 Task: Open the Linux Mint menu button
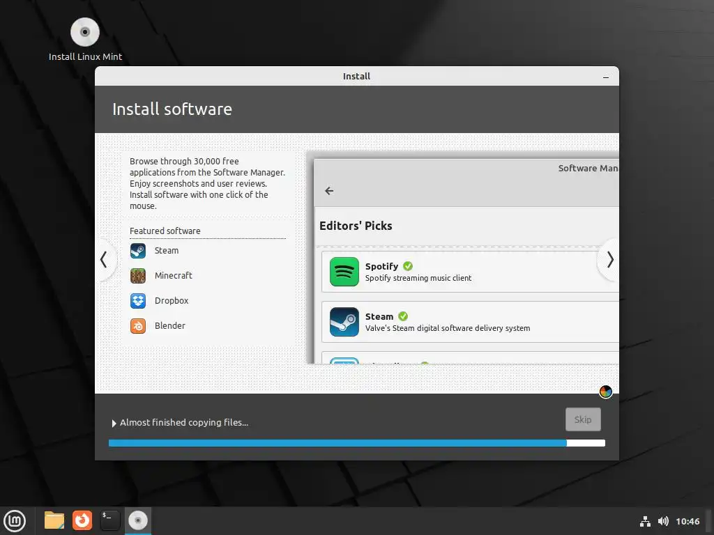coord(15,520)
